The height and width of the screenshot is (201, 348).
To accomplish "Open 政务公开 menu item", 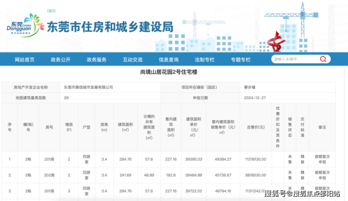I will click(x=61, y=60).
